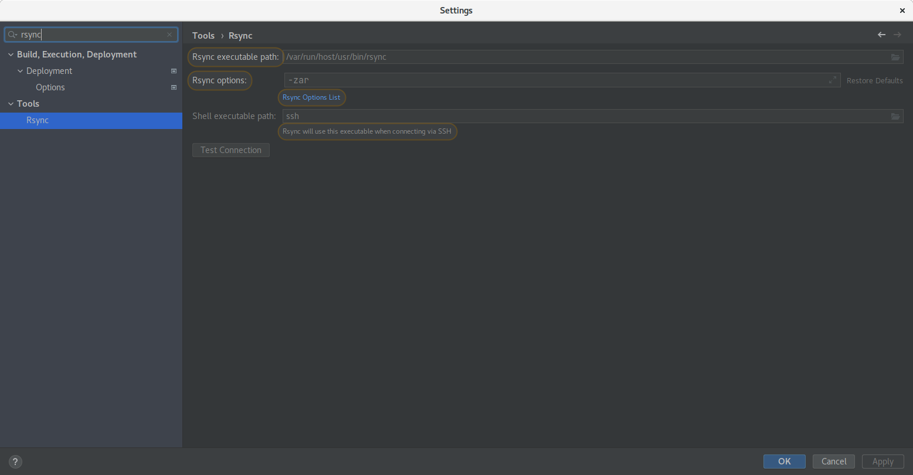Screen dimensions: 913x475
Task: Click the Rsync breadcrumb
Action: click(x=240, y=35)
